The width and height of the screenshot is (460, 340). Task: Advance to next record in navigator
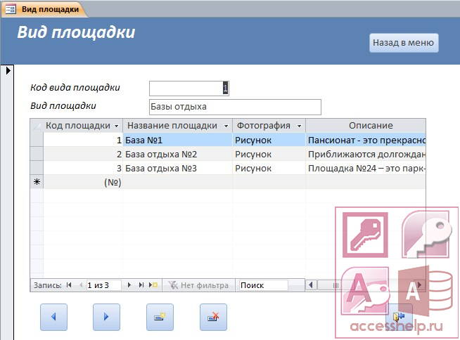(129, 285)
